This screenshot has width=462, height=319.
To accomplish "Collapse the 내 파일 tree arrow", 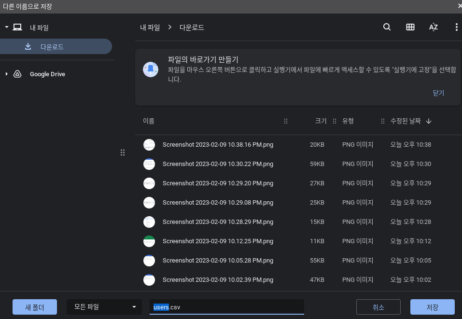I will [6, 27].
